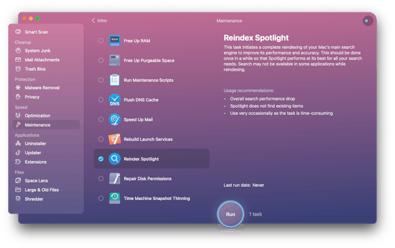Click the Free Up RAM chip icon
The height and width of the screenshot is (248, 395).
click(114, 40)
